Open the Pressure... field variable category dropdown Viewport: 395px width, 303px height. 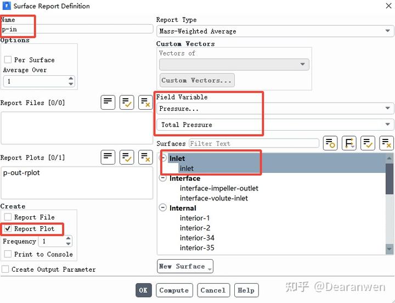[275, 108]
